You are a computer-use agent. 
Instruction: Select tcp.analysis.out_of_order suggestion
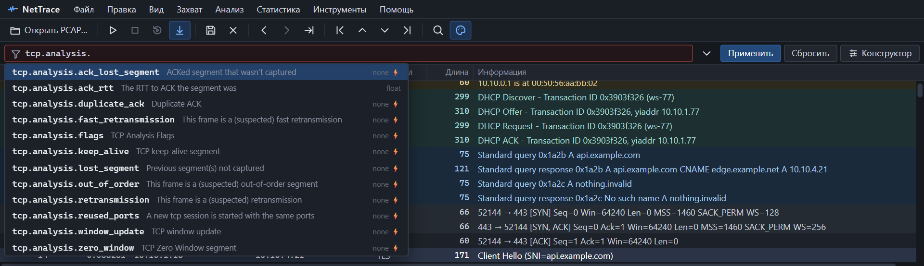(206, 184)
